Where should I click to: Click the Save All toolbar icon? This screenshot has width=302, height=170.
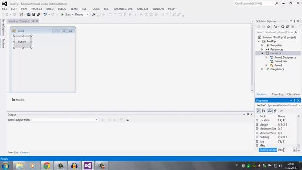click(39, 15)
